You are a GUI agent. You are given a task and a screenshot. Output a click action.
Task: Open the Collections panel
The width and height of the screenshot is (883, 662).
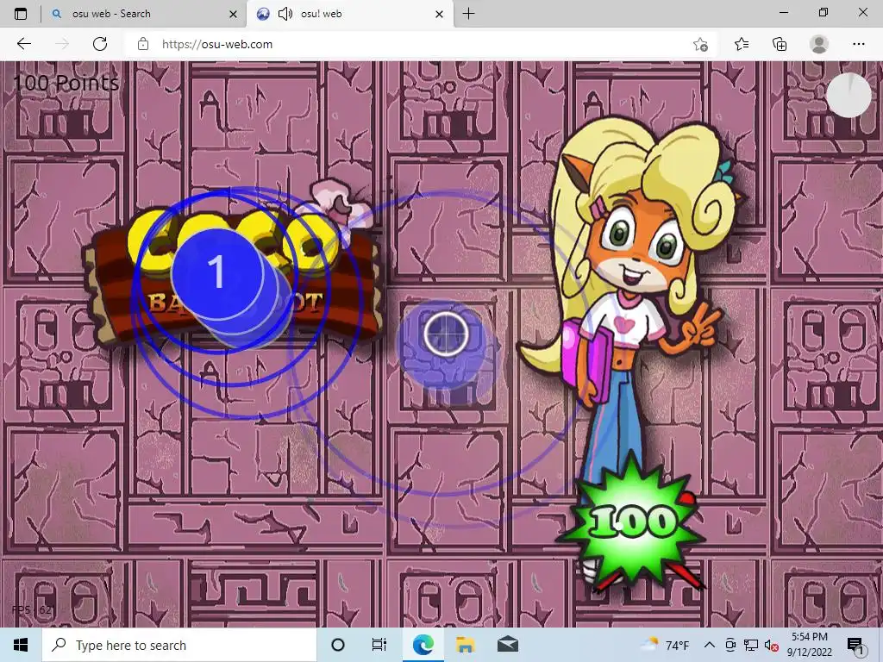click(x=780, y=44)
